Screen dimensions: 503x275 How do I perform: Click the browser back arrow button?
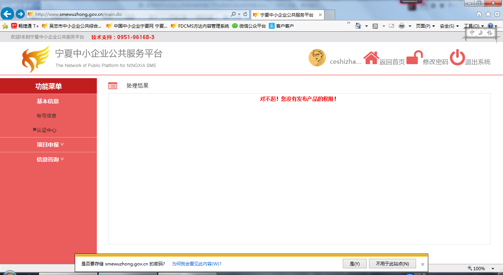7,14
